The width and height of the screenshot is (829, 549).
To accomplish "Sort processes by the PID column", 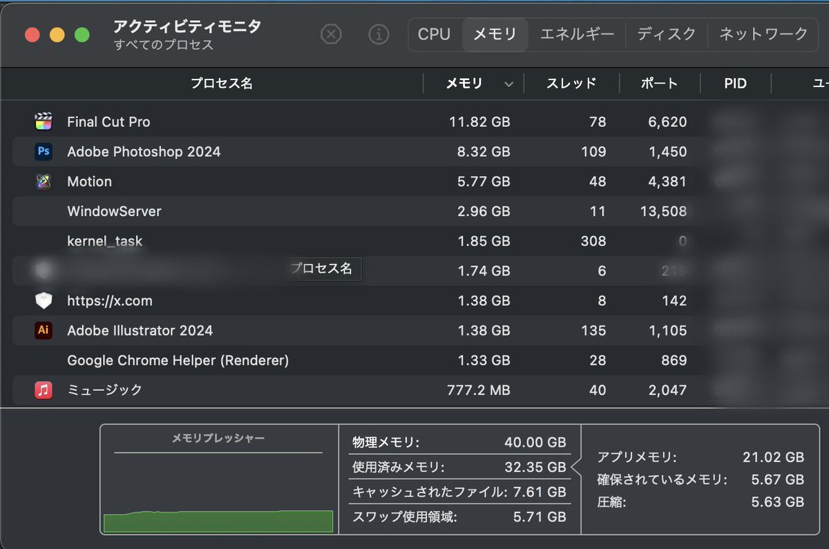I will coord(734,83).
